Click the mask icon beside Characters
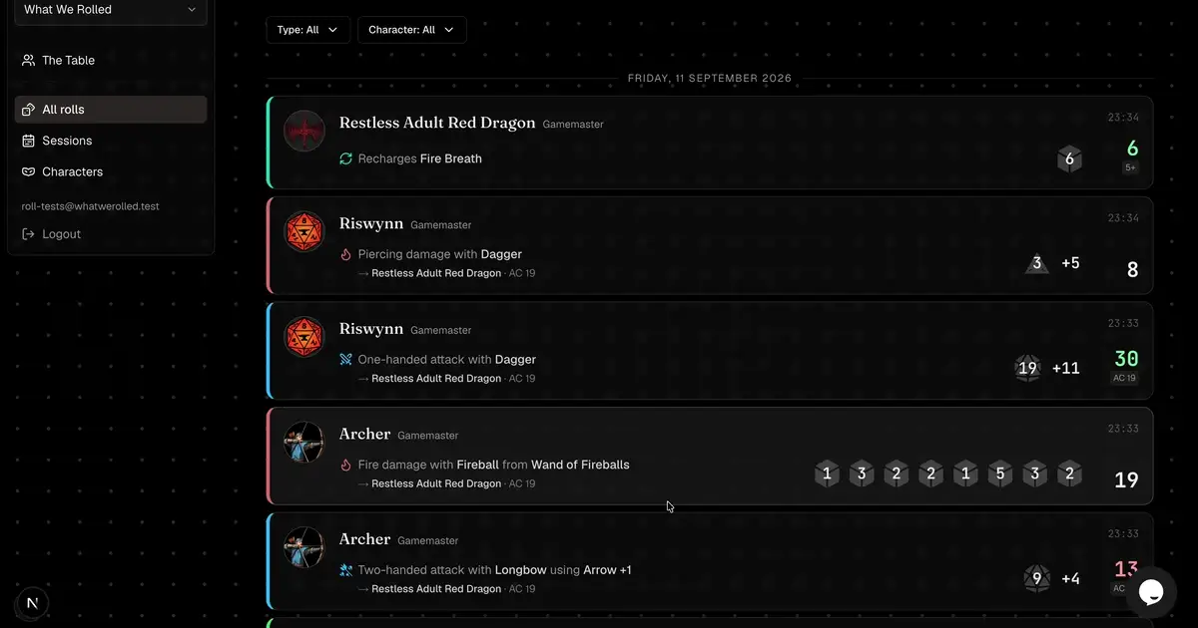 click(29, 171)
